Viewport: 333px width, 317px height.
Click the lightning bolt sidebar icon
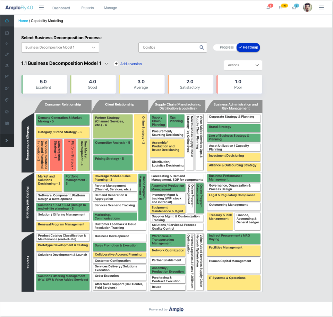7,43
